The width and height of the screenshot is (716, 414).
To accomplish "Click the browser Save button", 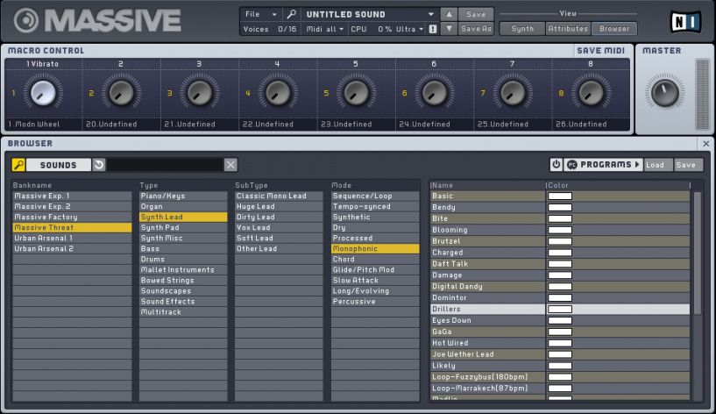I will [x=686, y=165].
